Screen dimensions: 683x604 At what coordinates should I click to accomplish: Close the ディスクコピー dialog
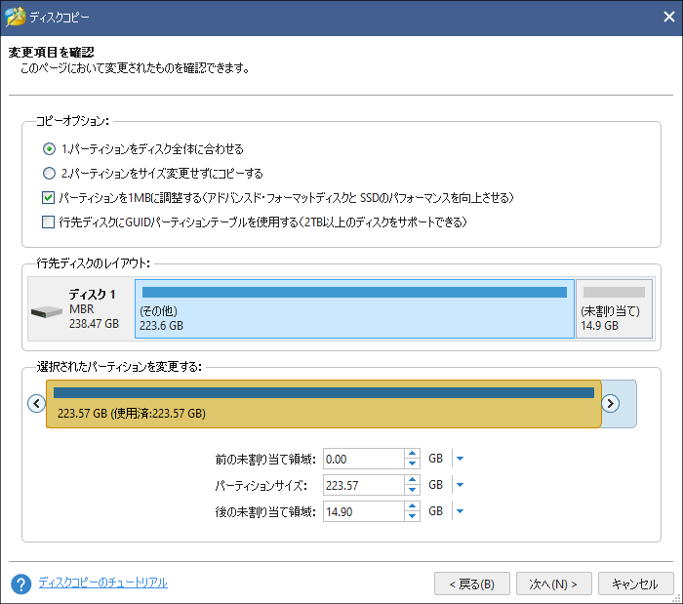[x=668, y=17]
